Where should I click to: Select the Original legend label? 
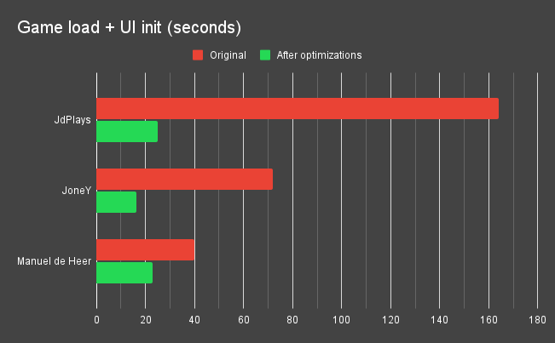tap(228, 55)
